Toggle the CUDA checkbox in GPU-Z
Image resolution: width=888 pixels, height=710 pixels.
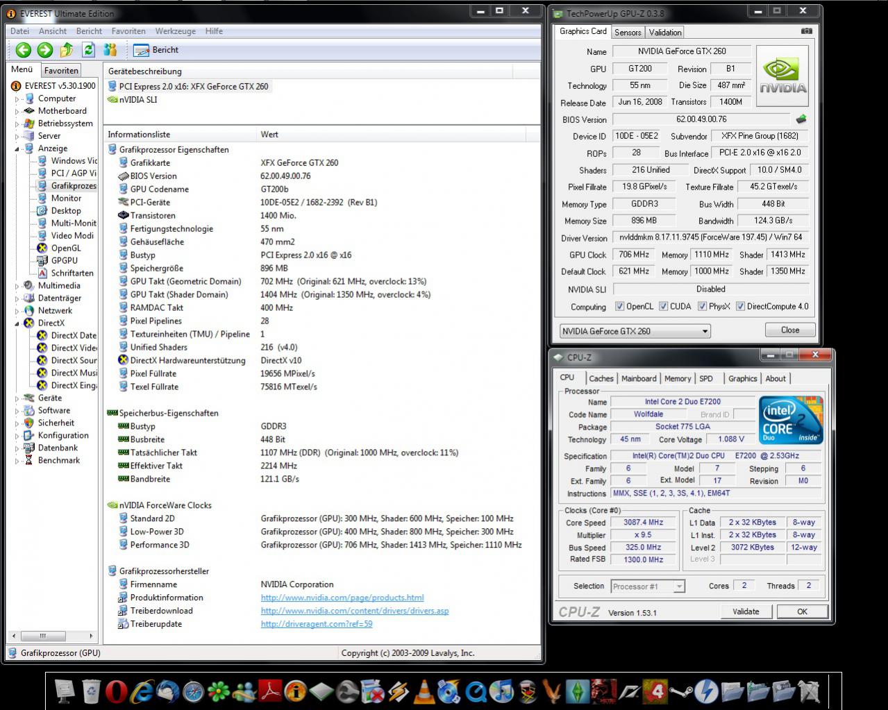(x=663, y=306)
